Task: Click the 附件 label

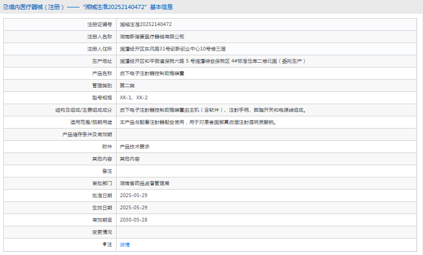Action: tap(107, 147)
